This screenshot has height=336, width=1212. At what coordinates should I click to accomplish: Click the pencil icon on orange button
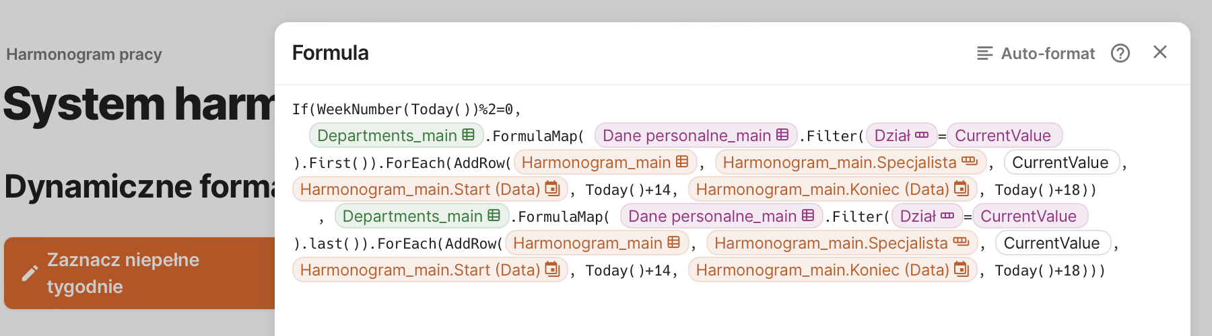[x=30, y=273]
